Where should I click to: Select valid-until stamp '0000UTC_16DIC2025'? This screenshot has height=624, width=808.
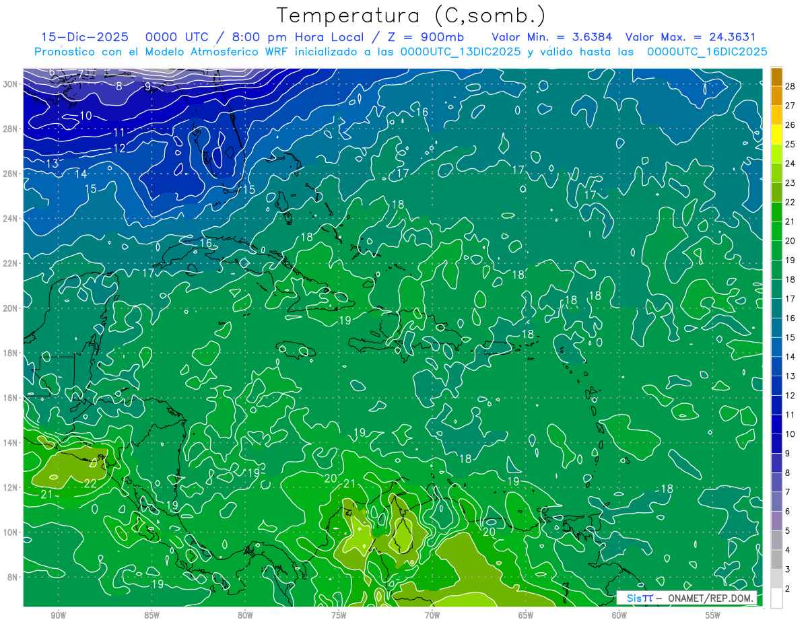[707, 52]
